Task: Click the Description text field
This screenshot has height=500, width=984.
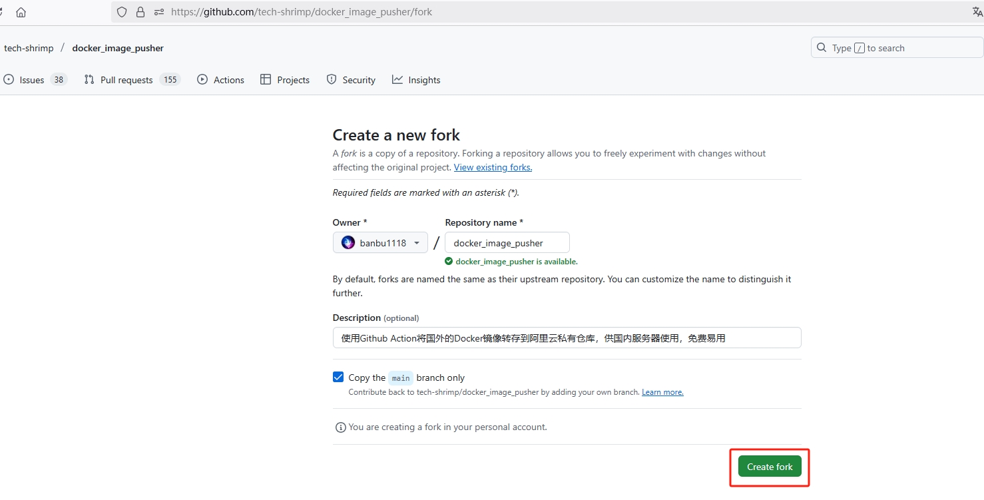Action: (567, 338)
